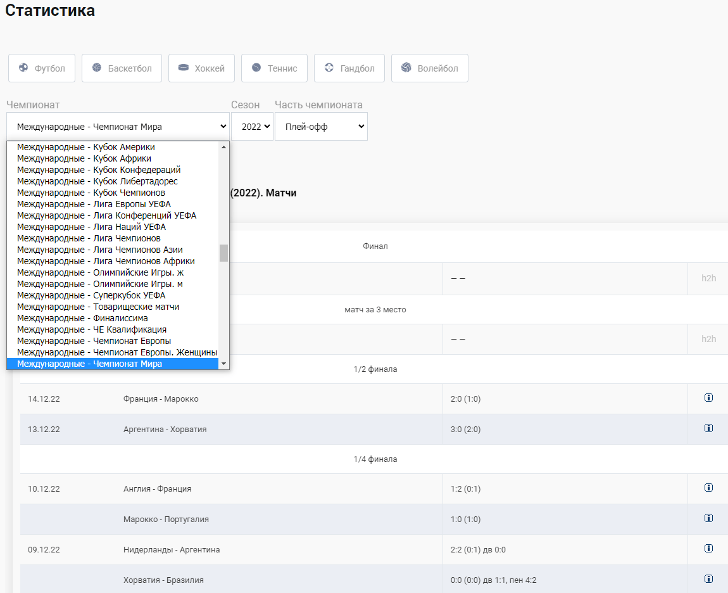Click the dropdown list scrollbar thumb
Image resolution: width=728 pixels, height=593 pixels.
(x=224, y=253)
